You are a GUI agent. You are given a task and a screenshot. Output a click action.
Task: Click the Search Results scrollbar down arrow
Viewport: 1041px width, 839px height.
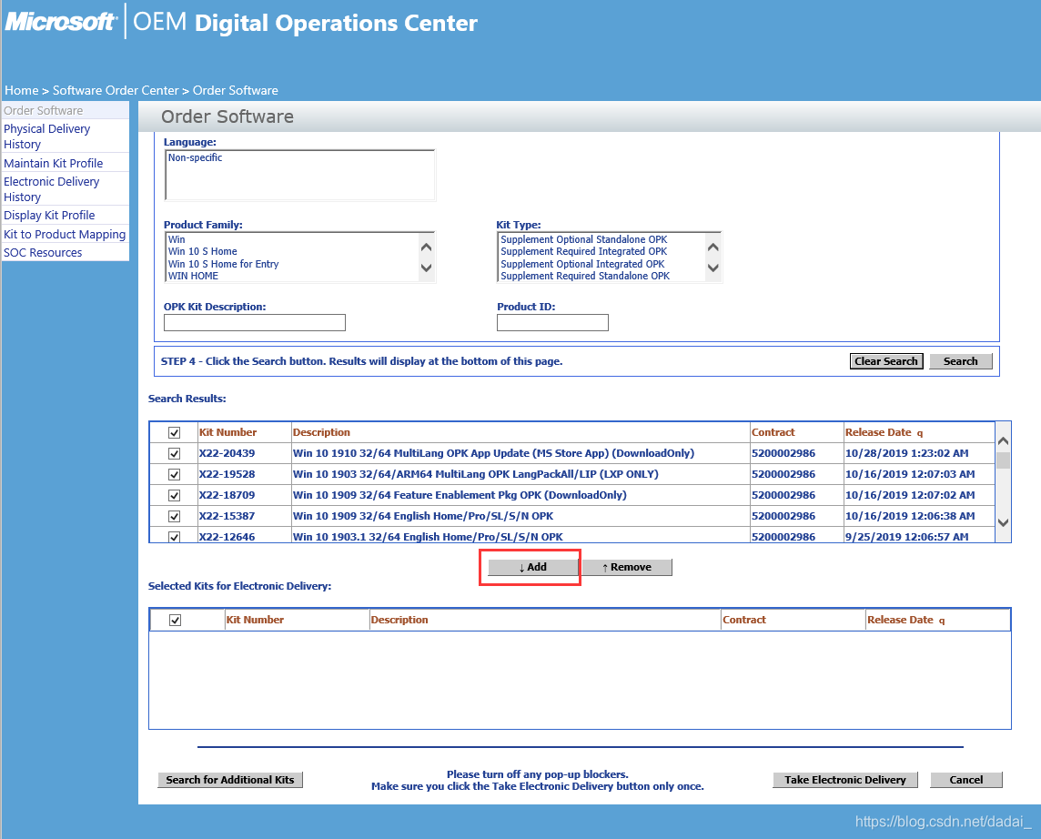point(1003,522)
